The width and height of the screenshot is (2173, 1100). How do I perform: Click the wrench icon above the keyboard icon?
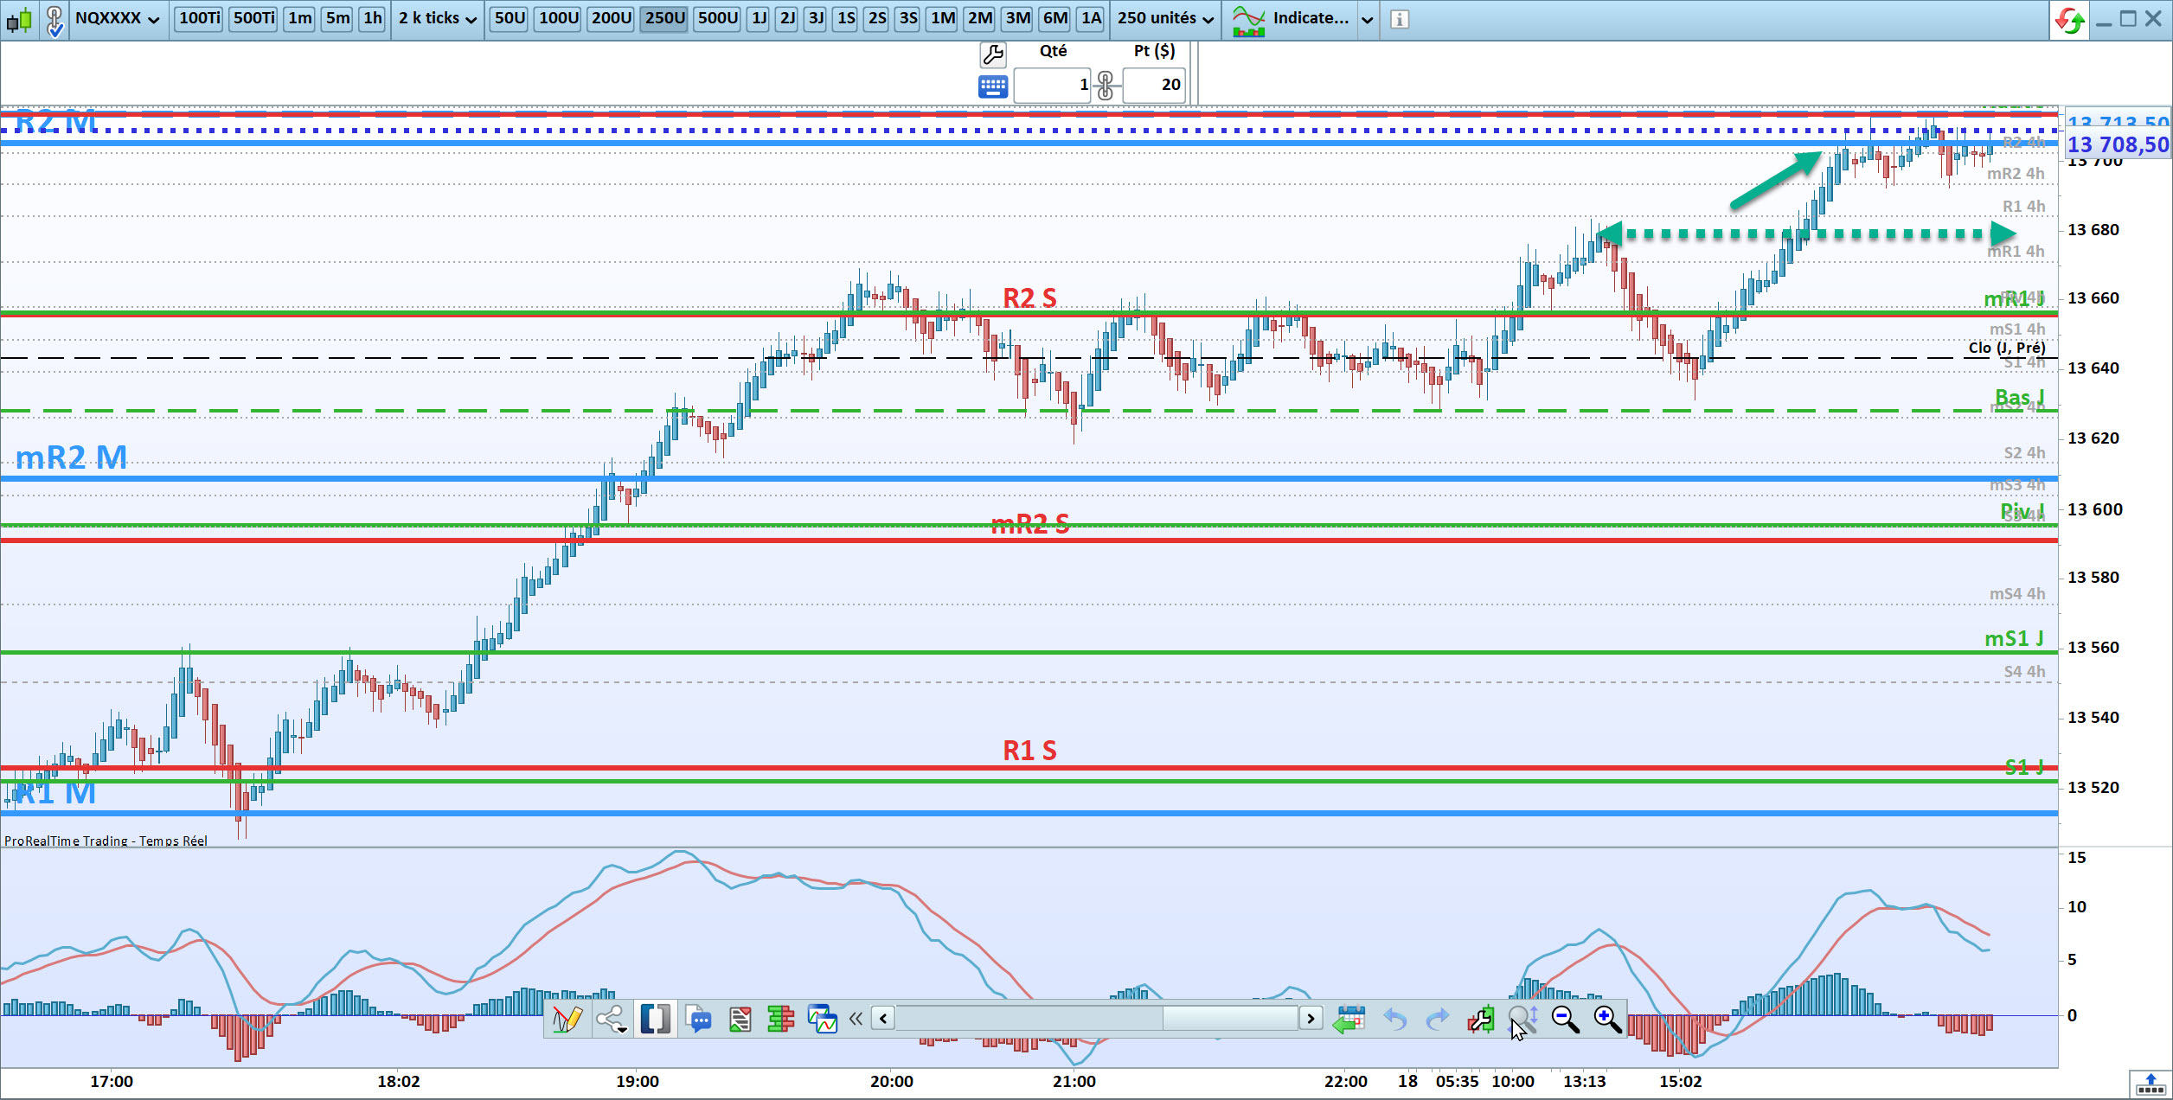point(992,54)
